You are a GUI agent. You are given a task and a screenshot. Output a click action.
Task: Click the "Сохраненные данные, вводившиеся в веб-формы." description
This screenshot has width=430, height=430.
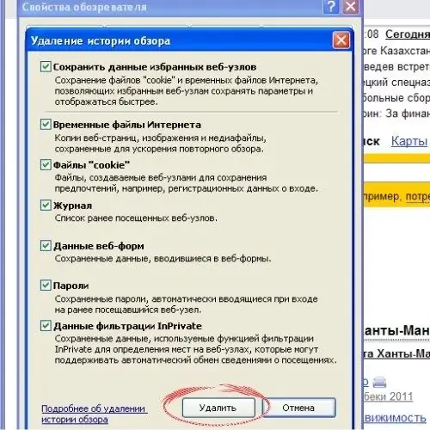163,259
